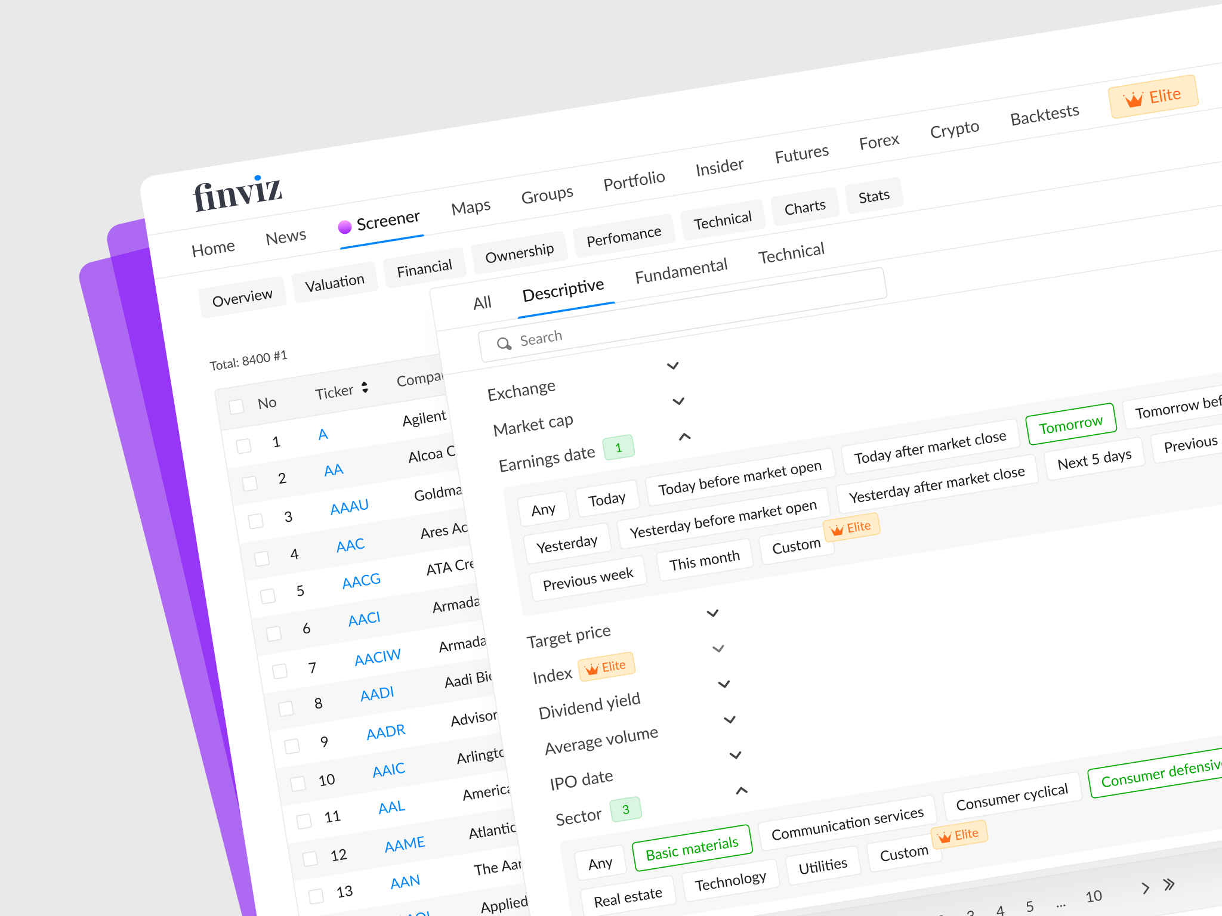Choose Next 5 days earnings option
This screenshot has width=1222, height=916.
coord(1094,460)
